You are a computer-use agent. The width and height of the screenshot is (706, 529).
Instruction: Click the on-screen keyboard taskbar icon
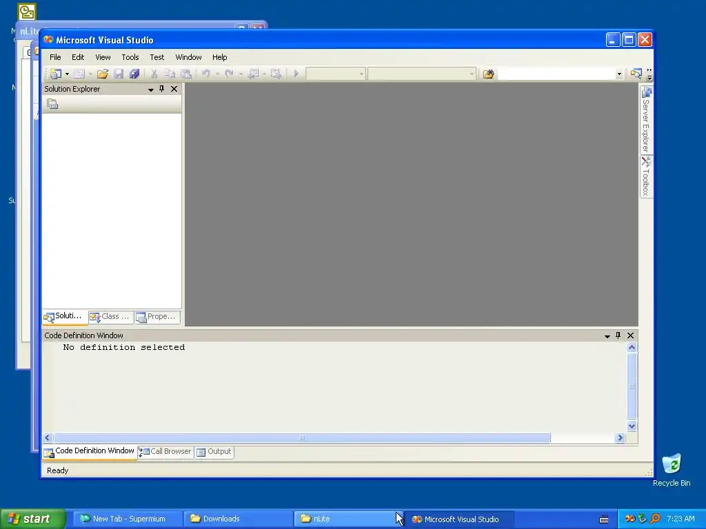point(604,519)
